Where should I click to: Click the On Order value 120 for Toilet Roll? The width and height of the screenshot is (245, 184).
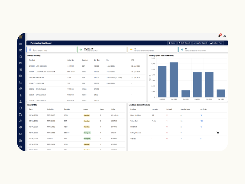pos(202,121)
